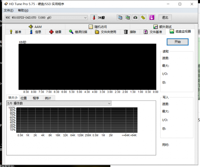
Task: Click the copy screenshot to clipboard icon
Action: [x=128, y=18]
